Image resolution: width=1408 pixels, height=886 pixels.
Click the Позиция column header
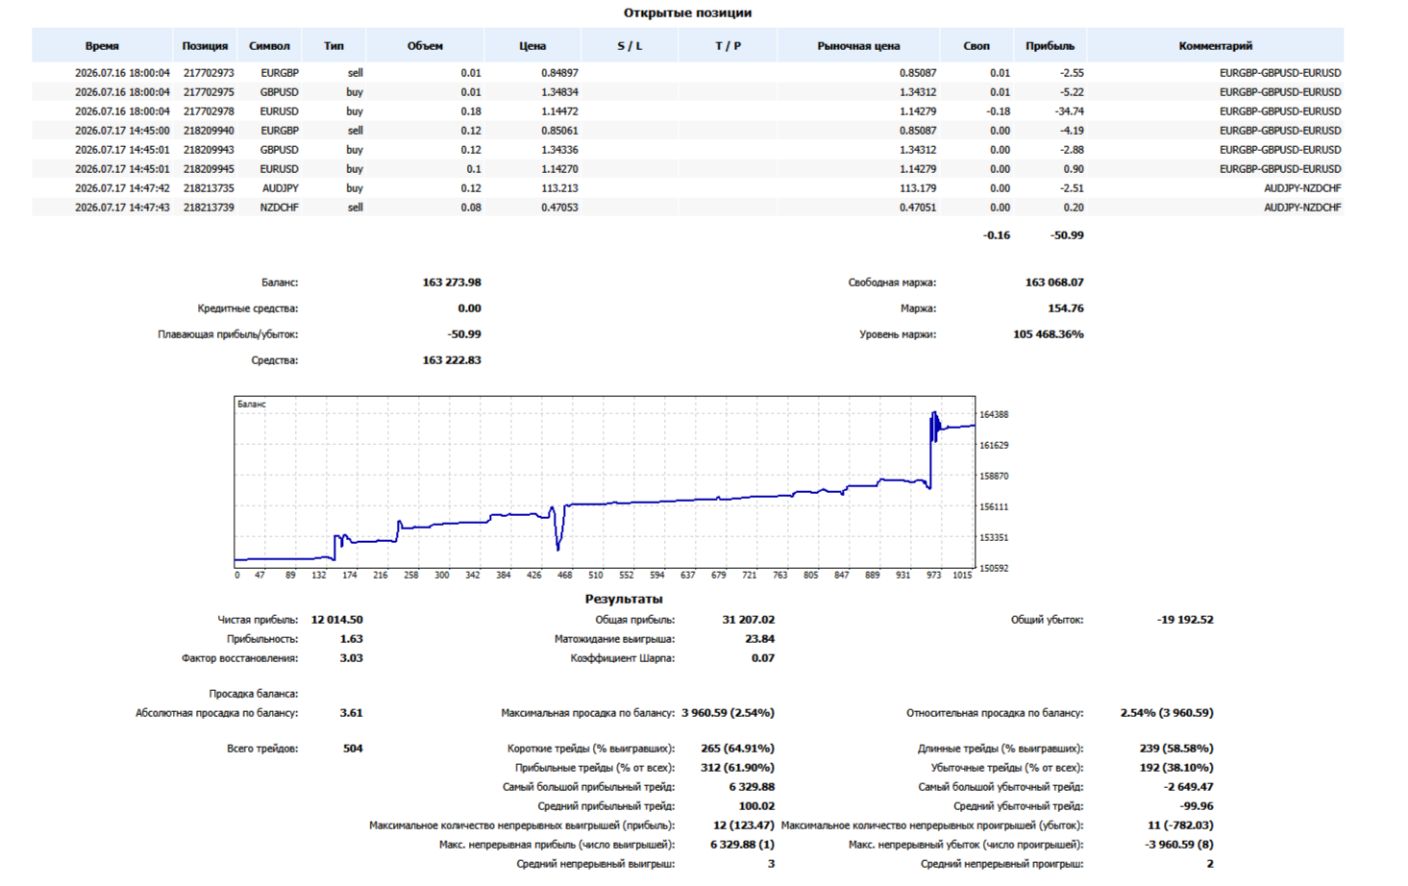click(205, 46)
